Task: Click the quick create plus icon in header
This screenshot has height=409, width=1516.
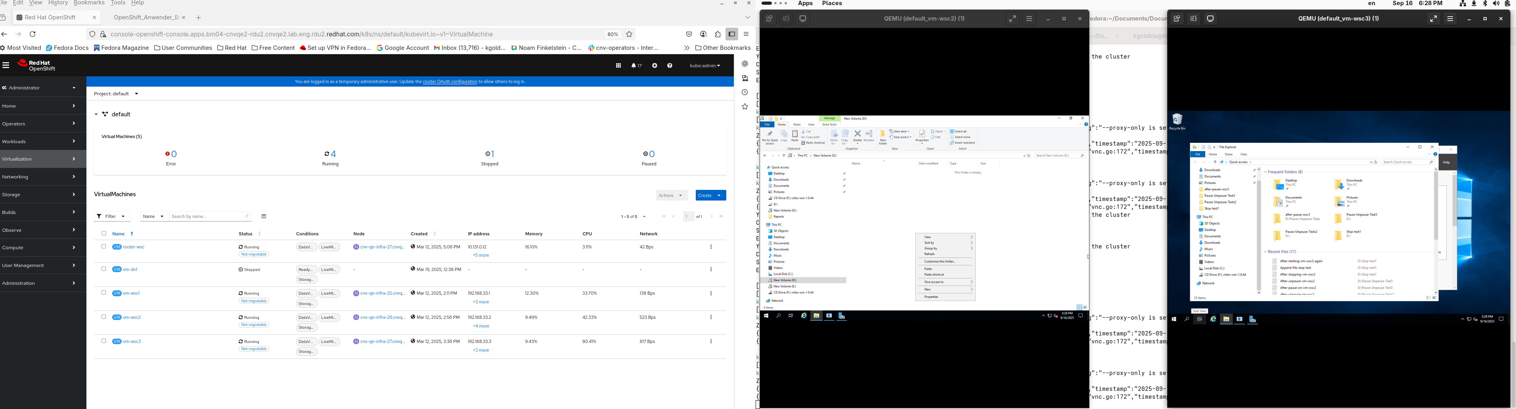Action: (655, 66)
